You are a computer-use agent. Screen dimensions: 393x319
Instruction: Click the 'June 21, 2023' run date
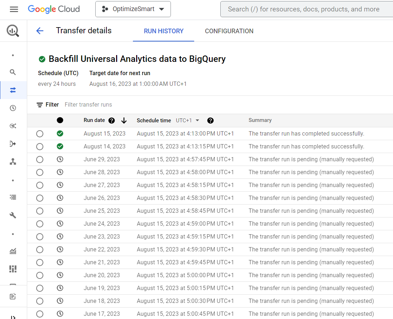pyautogui.click(x=102, y=262)
